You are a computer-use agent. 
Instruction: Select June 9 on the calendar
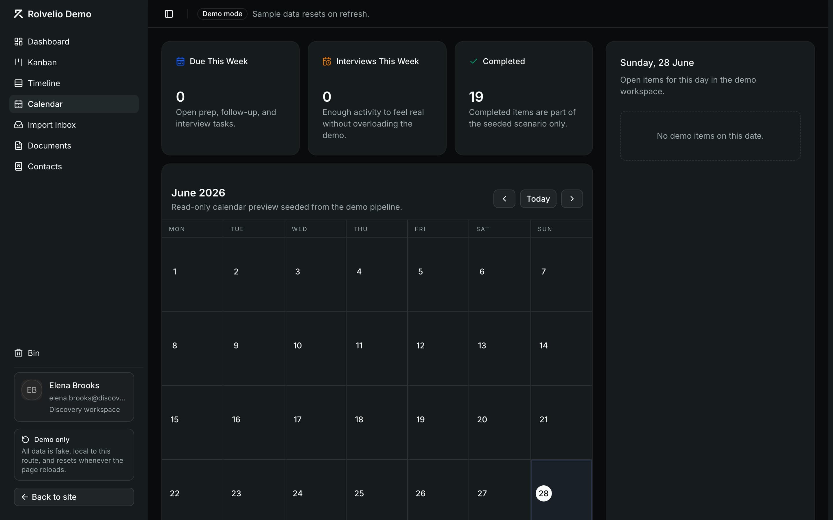pos(254,348)
